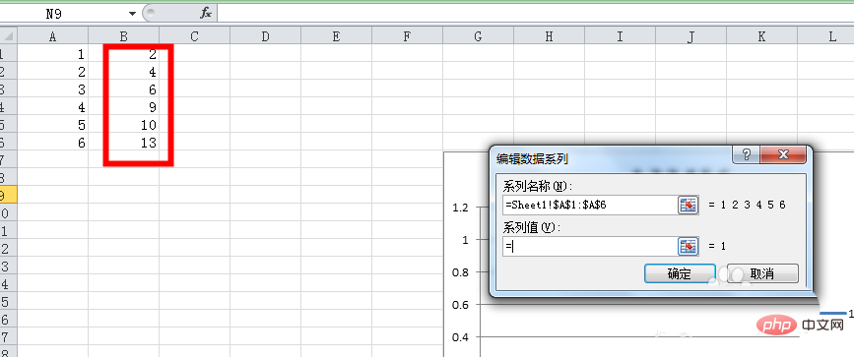Select column J header
854x357 pixels.
click(690, 36)
